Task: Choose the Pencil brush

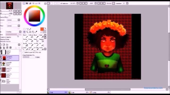Action: point(26,36)
